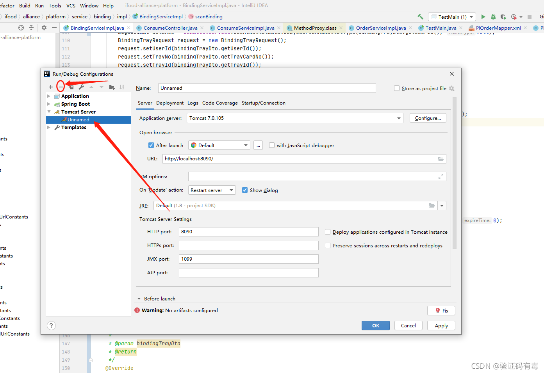
Task: Open the Tools menu
Action: [x=55, y=5]
